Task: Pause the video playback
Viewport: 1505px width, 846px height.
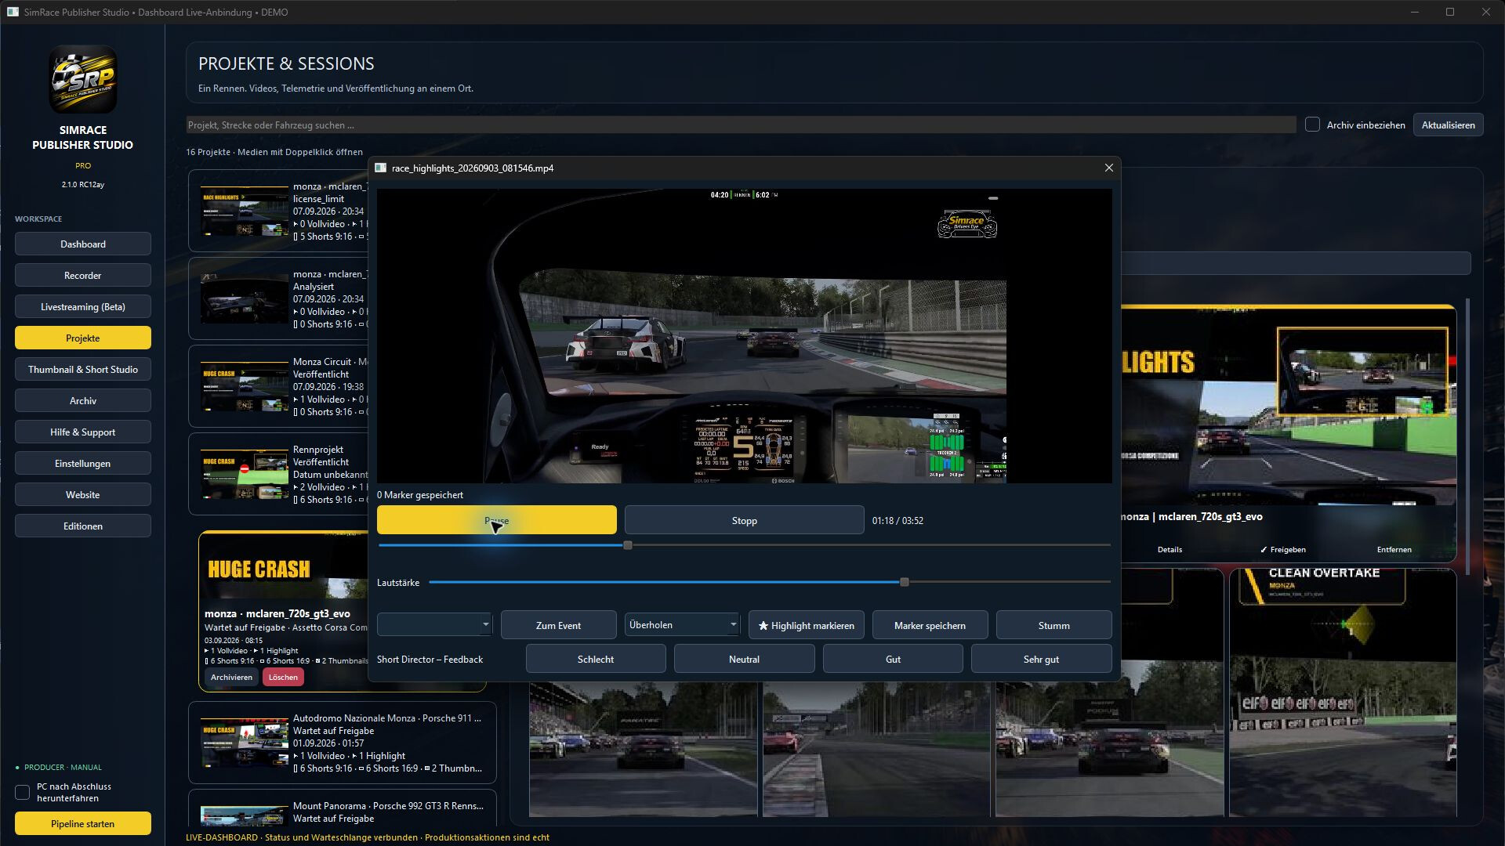Action: (496, 520)
